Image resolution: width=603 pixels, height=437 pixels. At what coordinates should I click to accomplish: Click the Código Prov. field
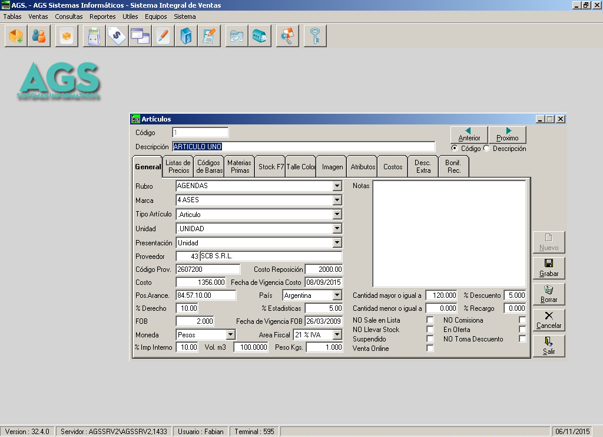(x=208, y=270)
